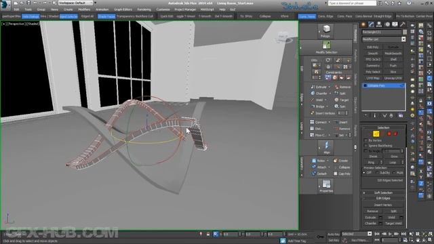Click the Shell modifier button
Screen dimensions: 434x244
coord(393,60)
